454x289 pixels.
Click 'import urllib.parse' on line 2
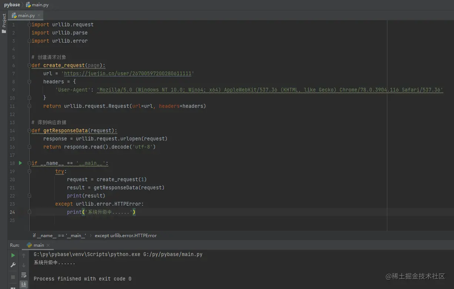(x=60, y=33)
